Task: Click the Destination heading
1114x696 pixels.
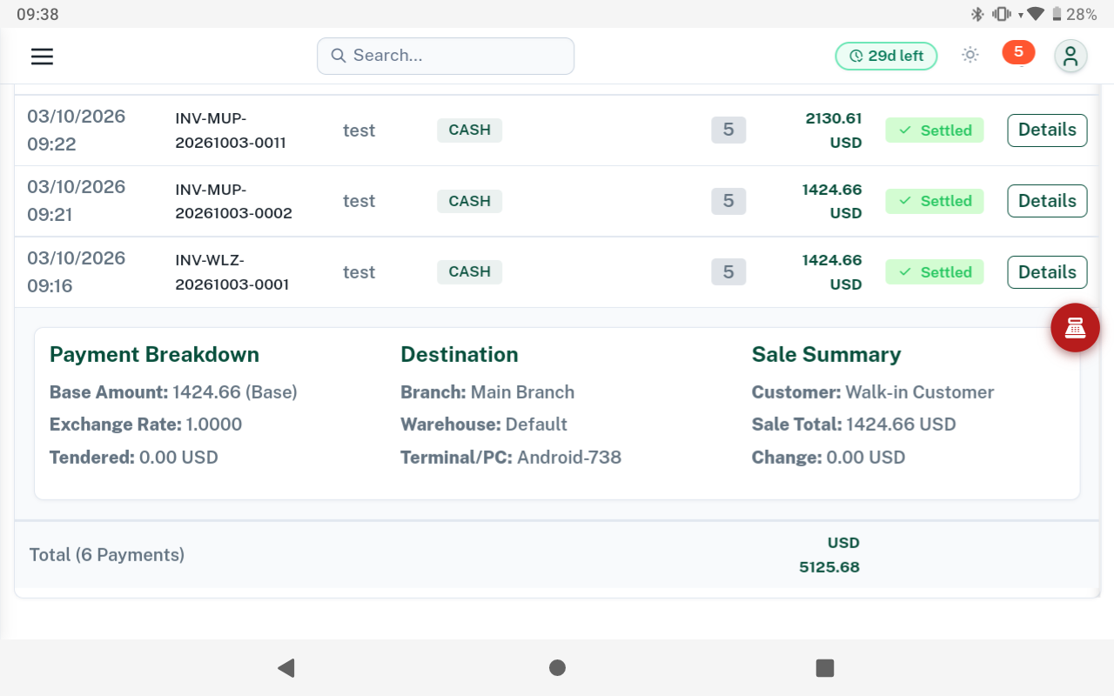Action: (x=460, y=355)
